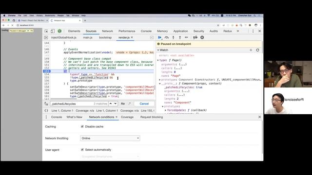Refresh watch expressions
This screenshot has width=312, height=175.
257,50
